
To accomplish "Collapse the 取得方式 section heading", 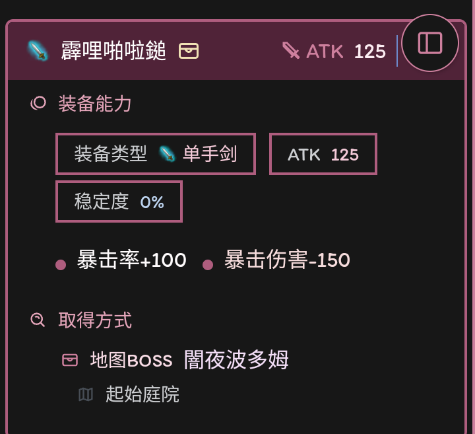I will tap(95, 320).
